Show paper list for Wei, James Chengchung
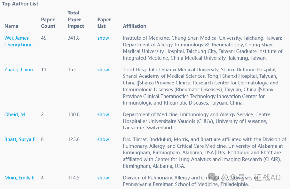 (x=103, y=38)
